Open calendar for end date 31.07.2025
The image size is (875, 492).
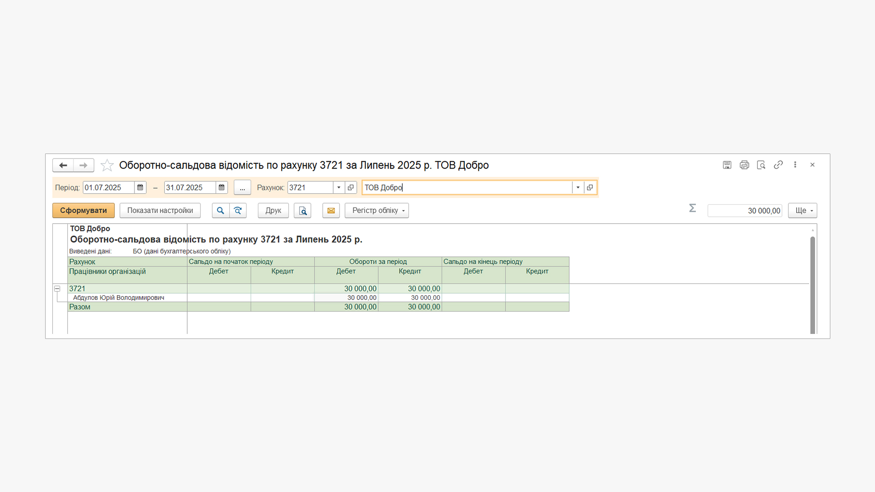(221, 188)
